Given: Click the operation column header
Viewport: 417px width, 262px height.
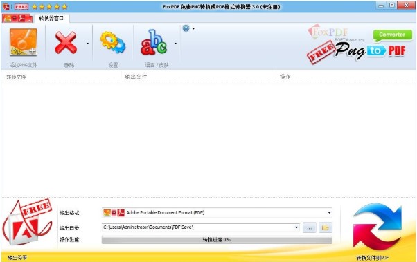Looking at the screenshot, I should [x=285, y=77].
